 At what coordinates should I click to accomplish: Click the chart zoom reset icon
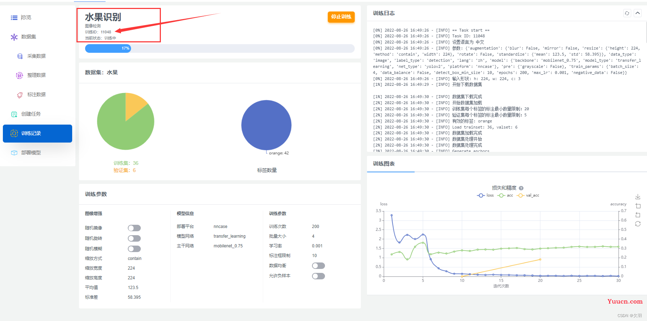(x=638, y=215)
